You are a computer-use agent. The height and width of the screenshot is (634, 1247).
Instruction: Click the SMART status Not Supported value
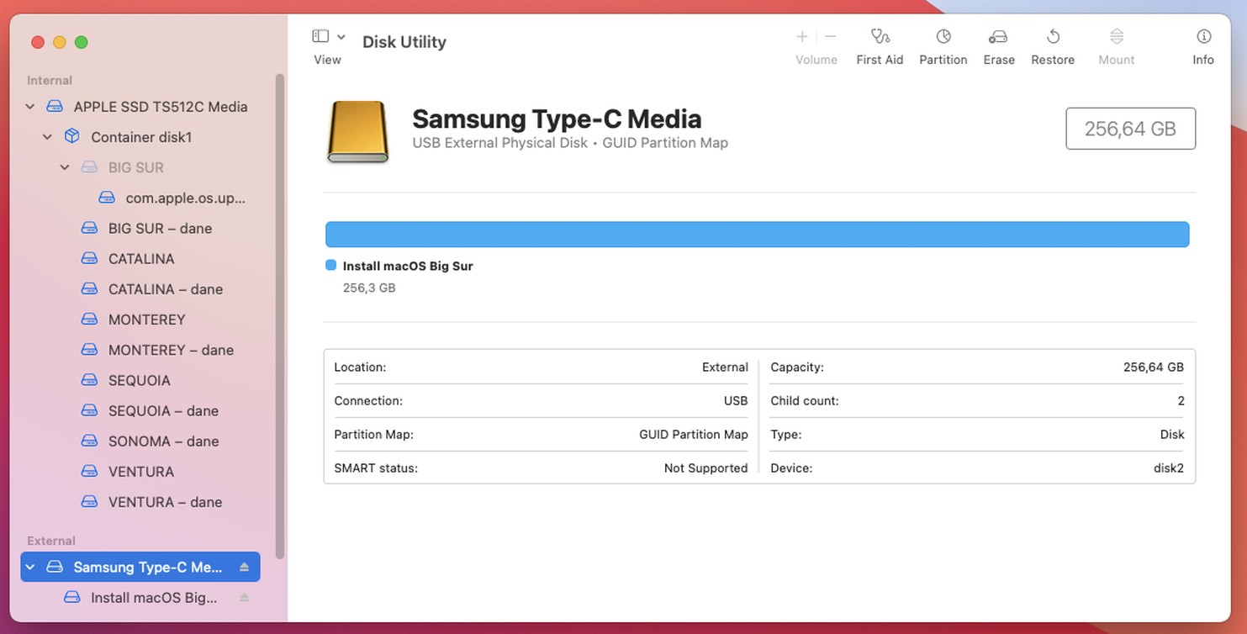pos(705,468)
